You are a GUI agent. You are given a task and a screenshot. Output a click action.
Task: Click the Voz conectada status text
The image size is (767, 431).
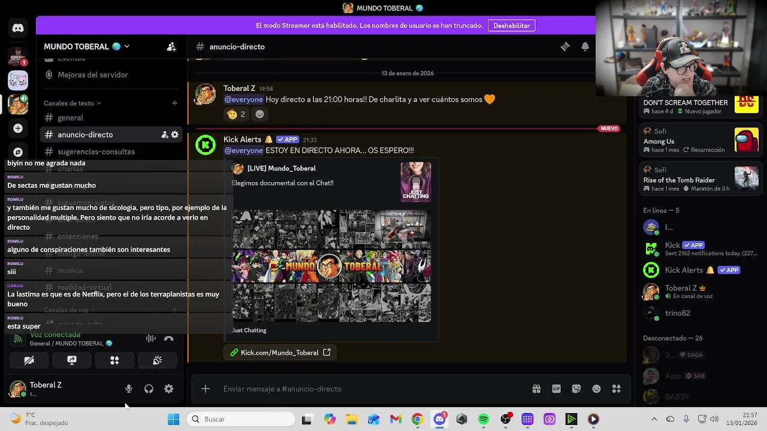point(55,335)
